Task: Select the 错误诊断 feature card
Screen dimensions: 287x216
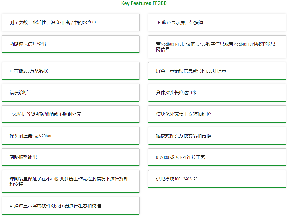Action: (x=71, y=93)
